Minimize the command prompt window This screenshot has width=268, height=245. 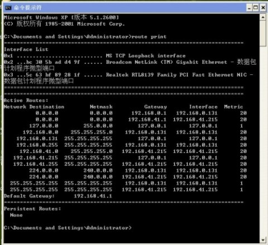tap(249, 8)
